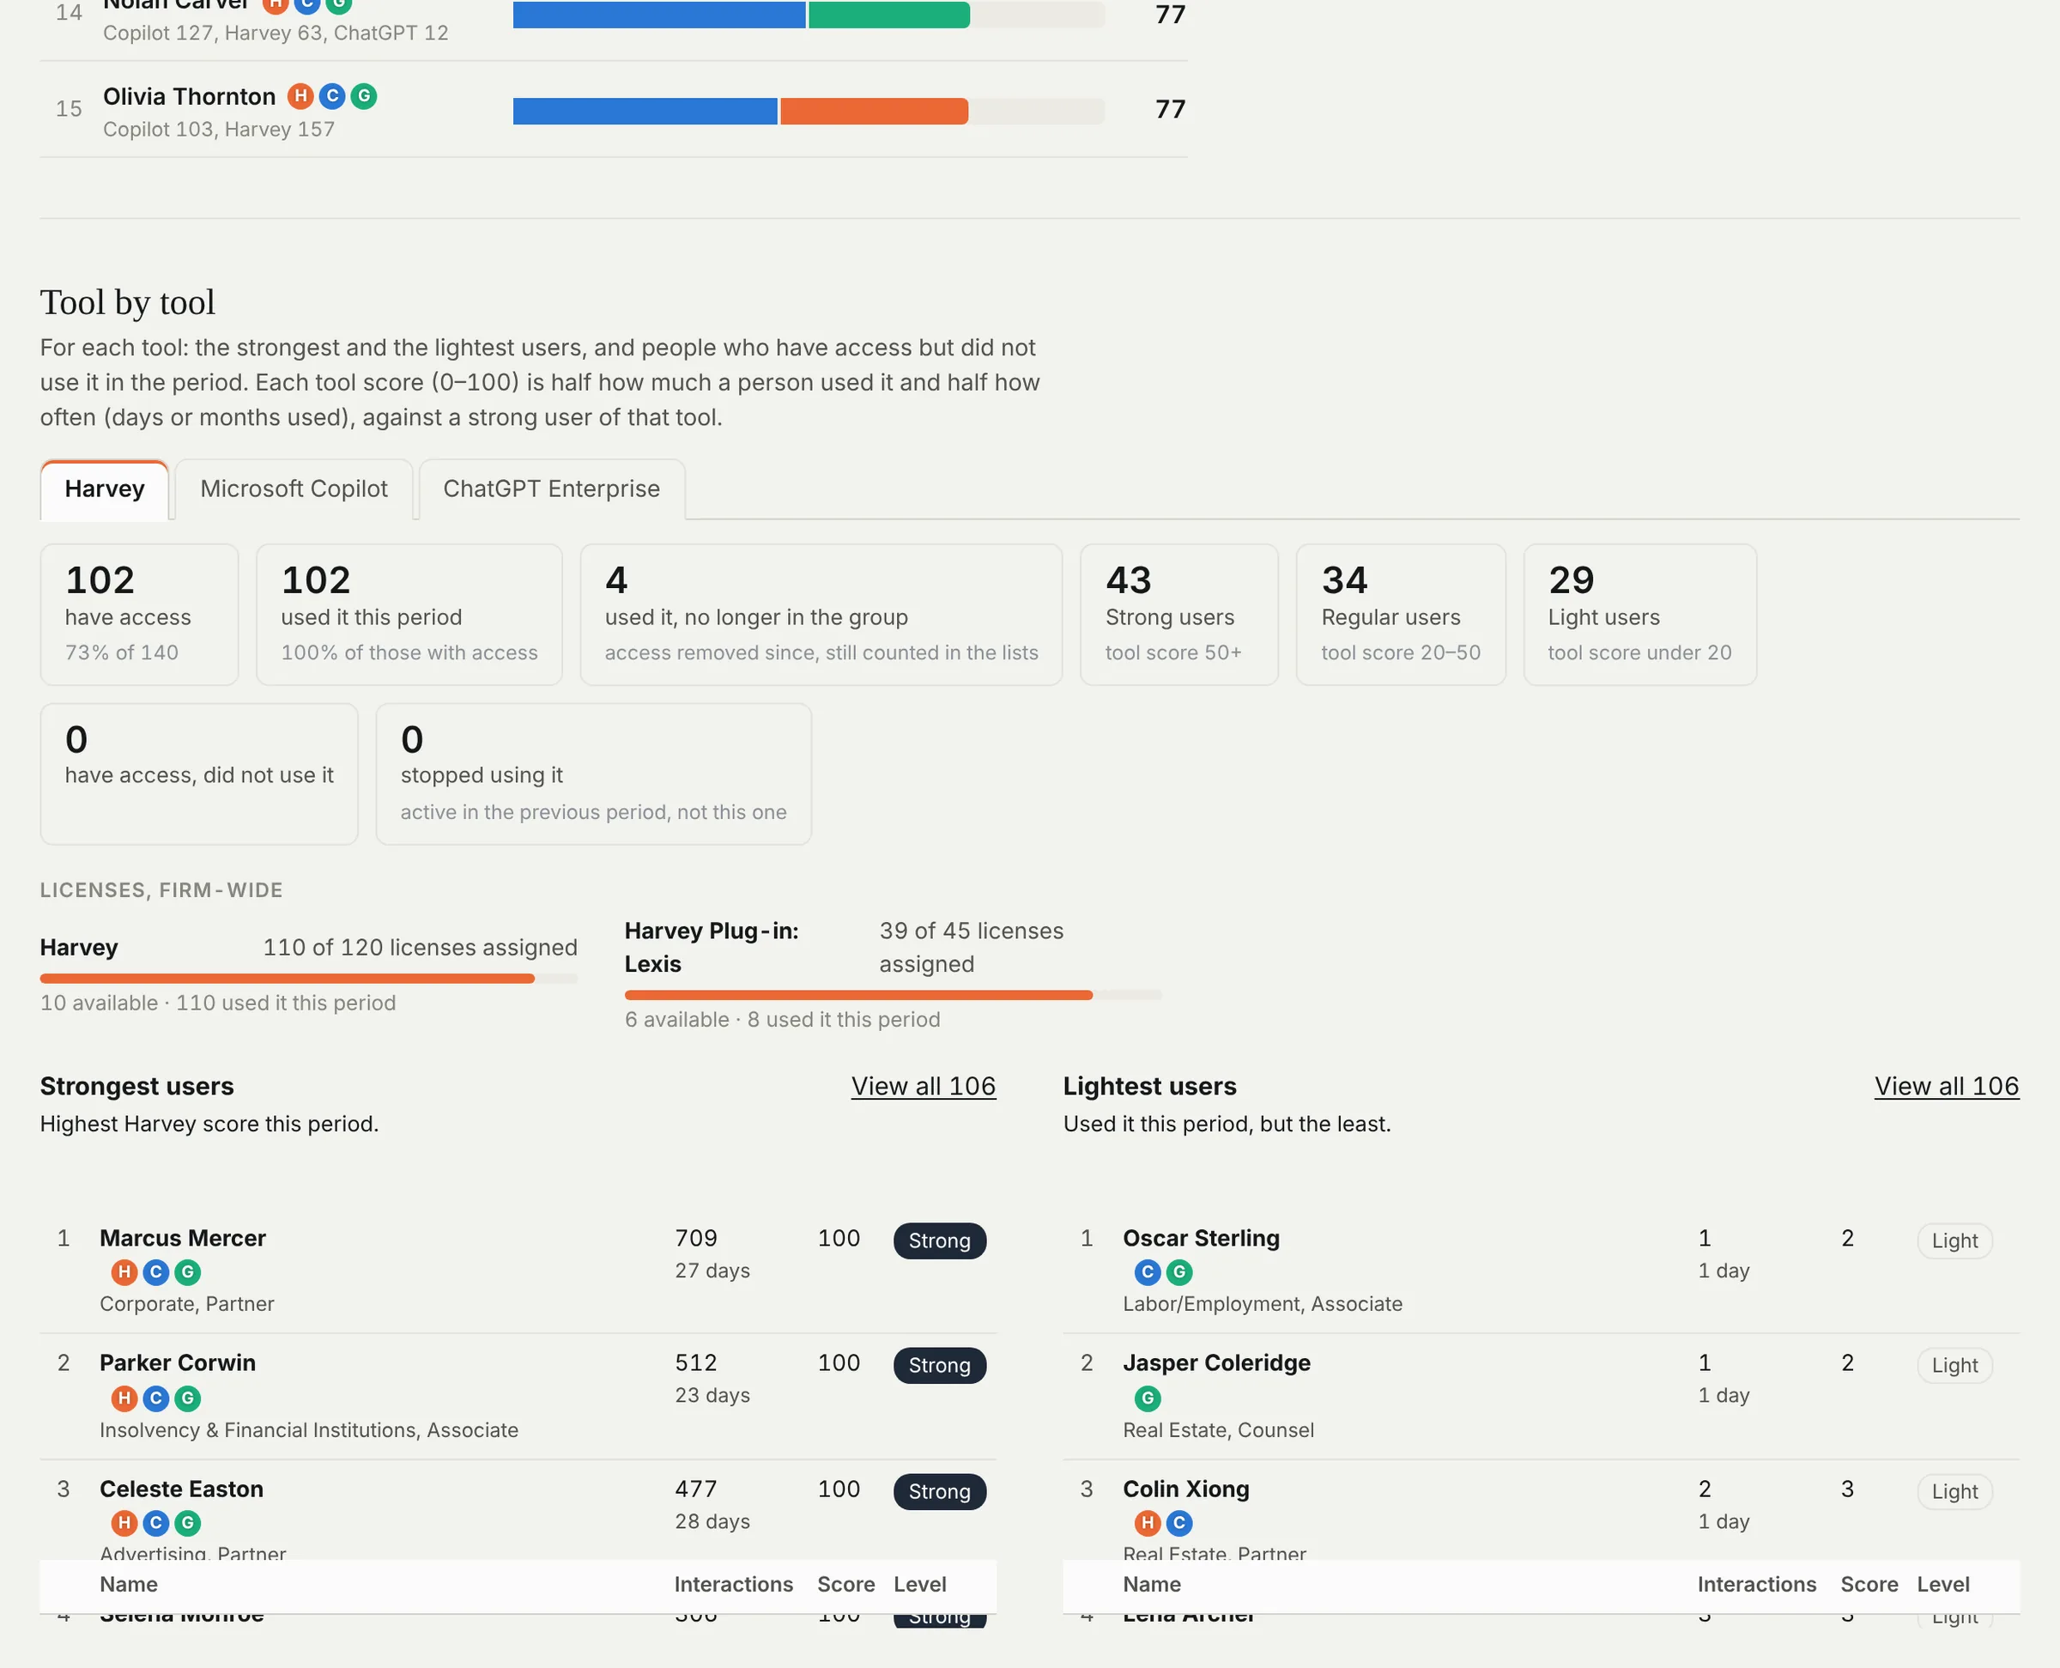Image resolution: width=2060 pixels, height=1668 pixels.
Task: Click Olivia Thornton's blue Copilot badge
Action: (332, 96)
